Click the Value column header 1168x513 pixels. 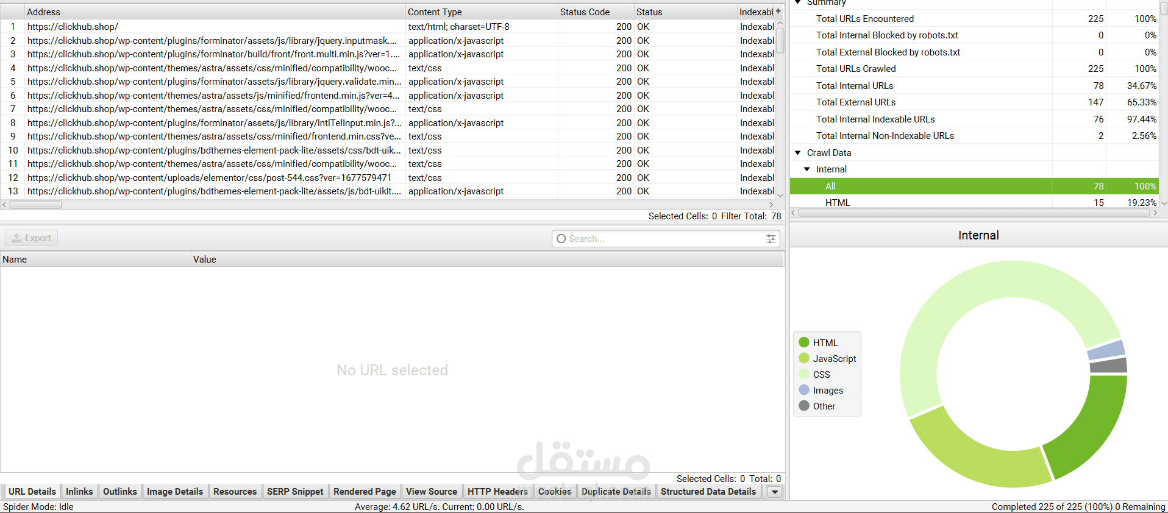click(487, 260)
